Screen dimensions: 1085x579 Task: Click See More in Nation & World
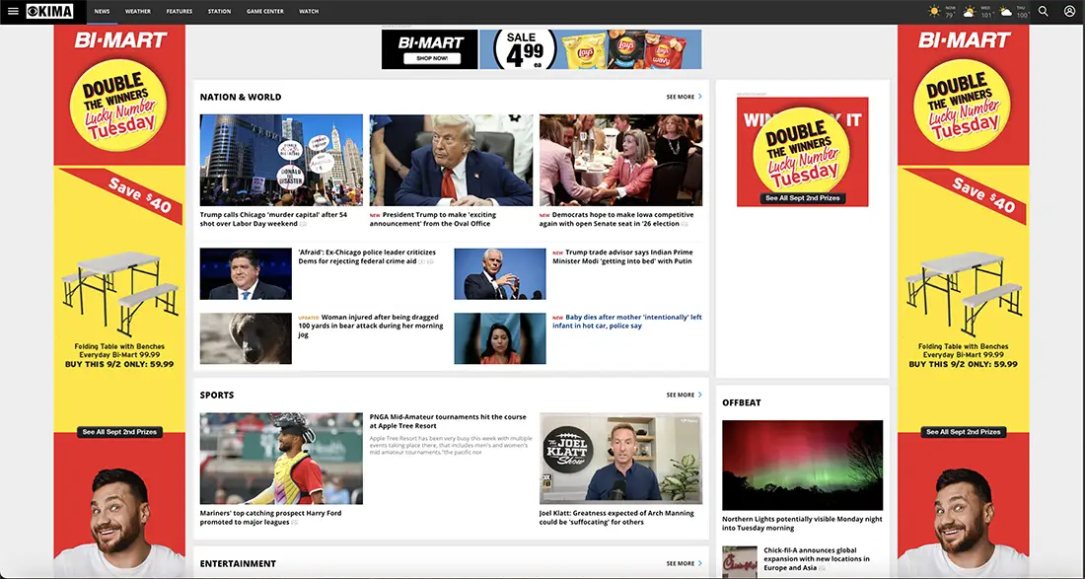(684, 97)
